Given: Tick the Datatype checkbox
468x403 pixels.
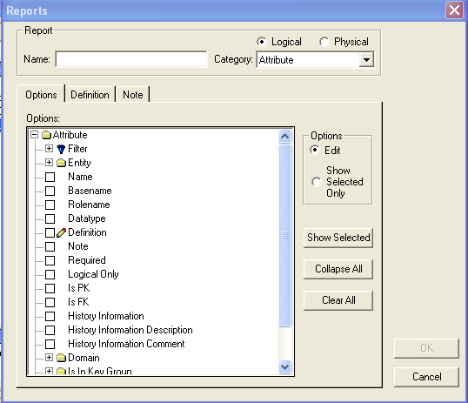Looking at the screenshot, I should pos(50,218).
